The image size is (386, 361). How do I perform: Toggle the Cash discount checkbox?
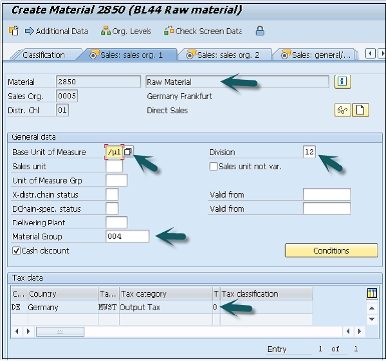[16, 250]
